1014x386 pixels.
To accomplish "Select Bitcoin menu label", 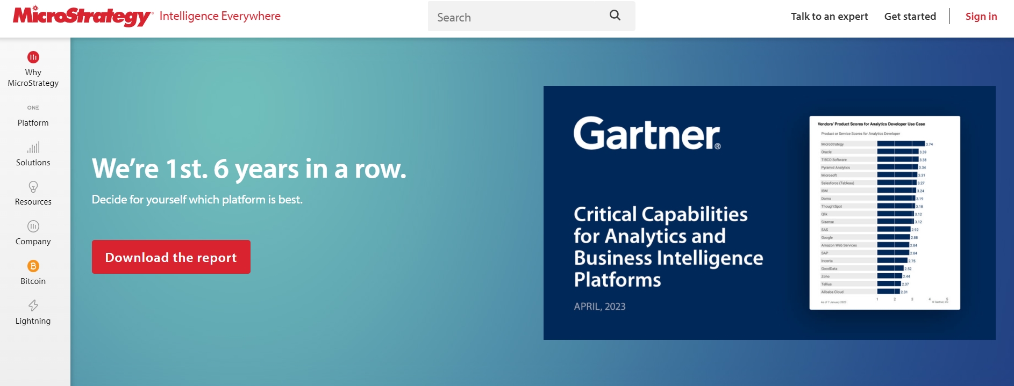I will (x=33, y=281).
